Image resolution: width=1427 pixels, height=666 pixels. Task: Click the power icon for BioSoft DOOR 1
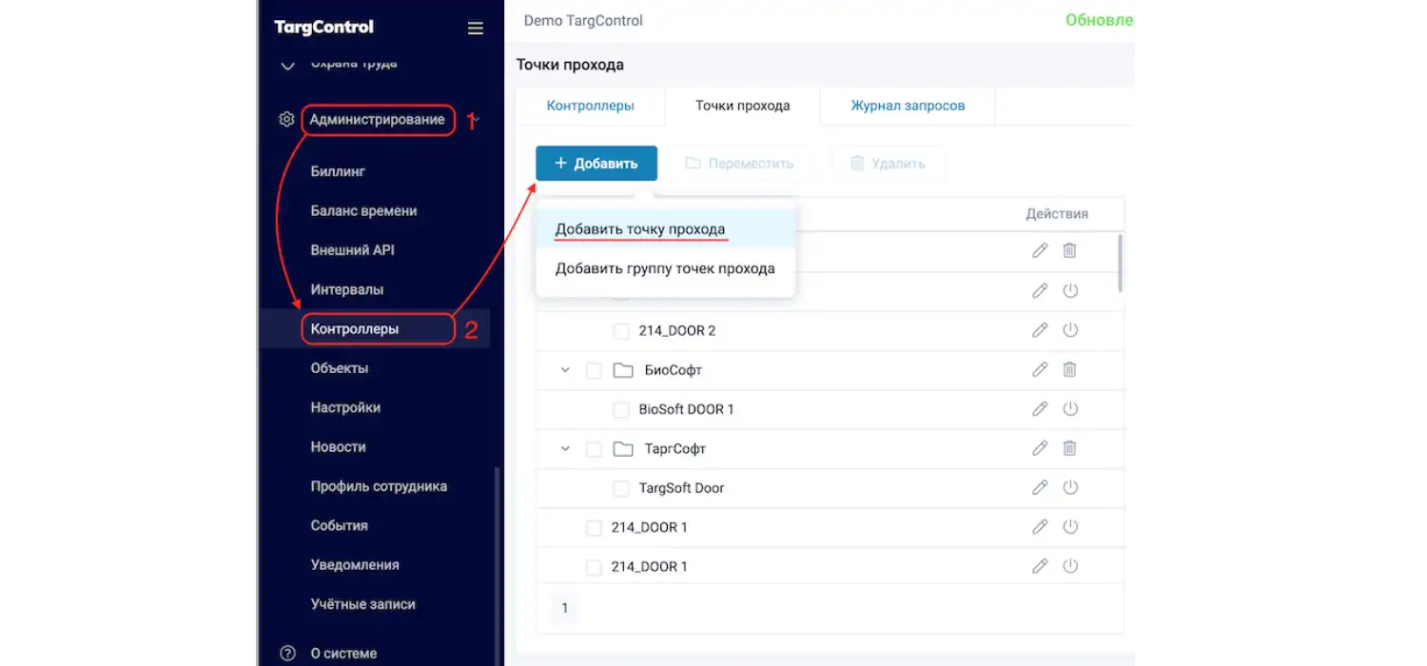pos(1070,409)
